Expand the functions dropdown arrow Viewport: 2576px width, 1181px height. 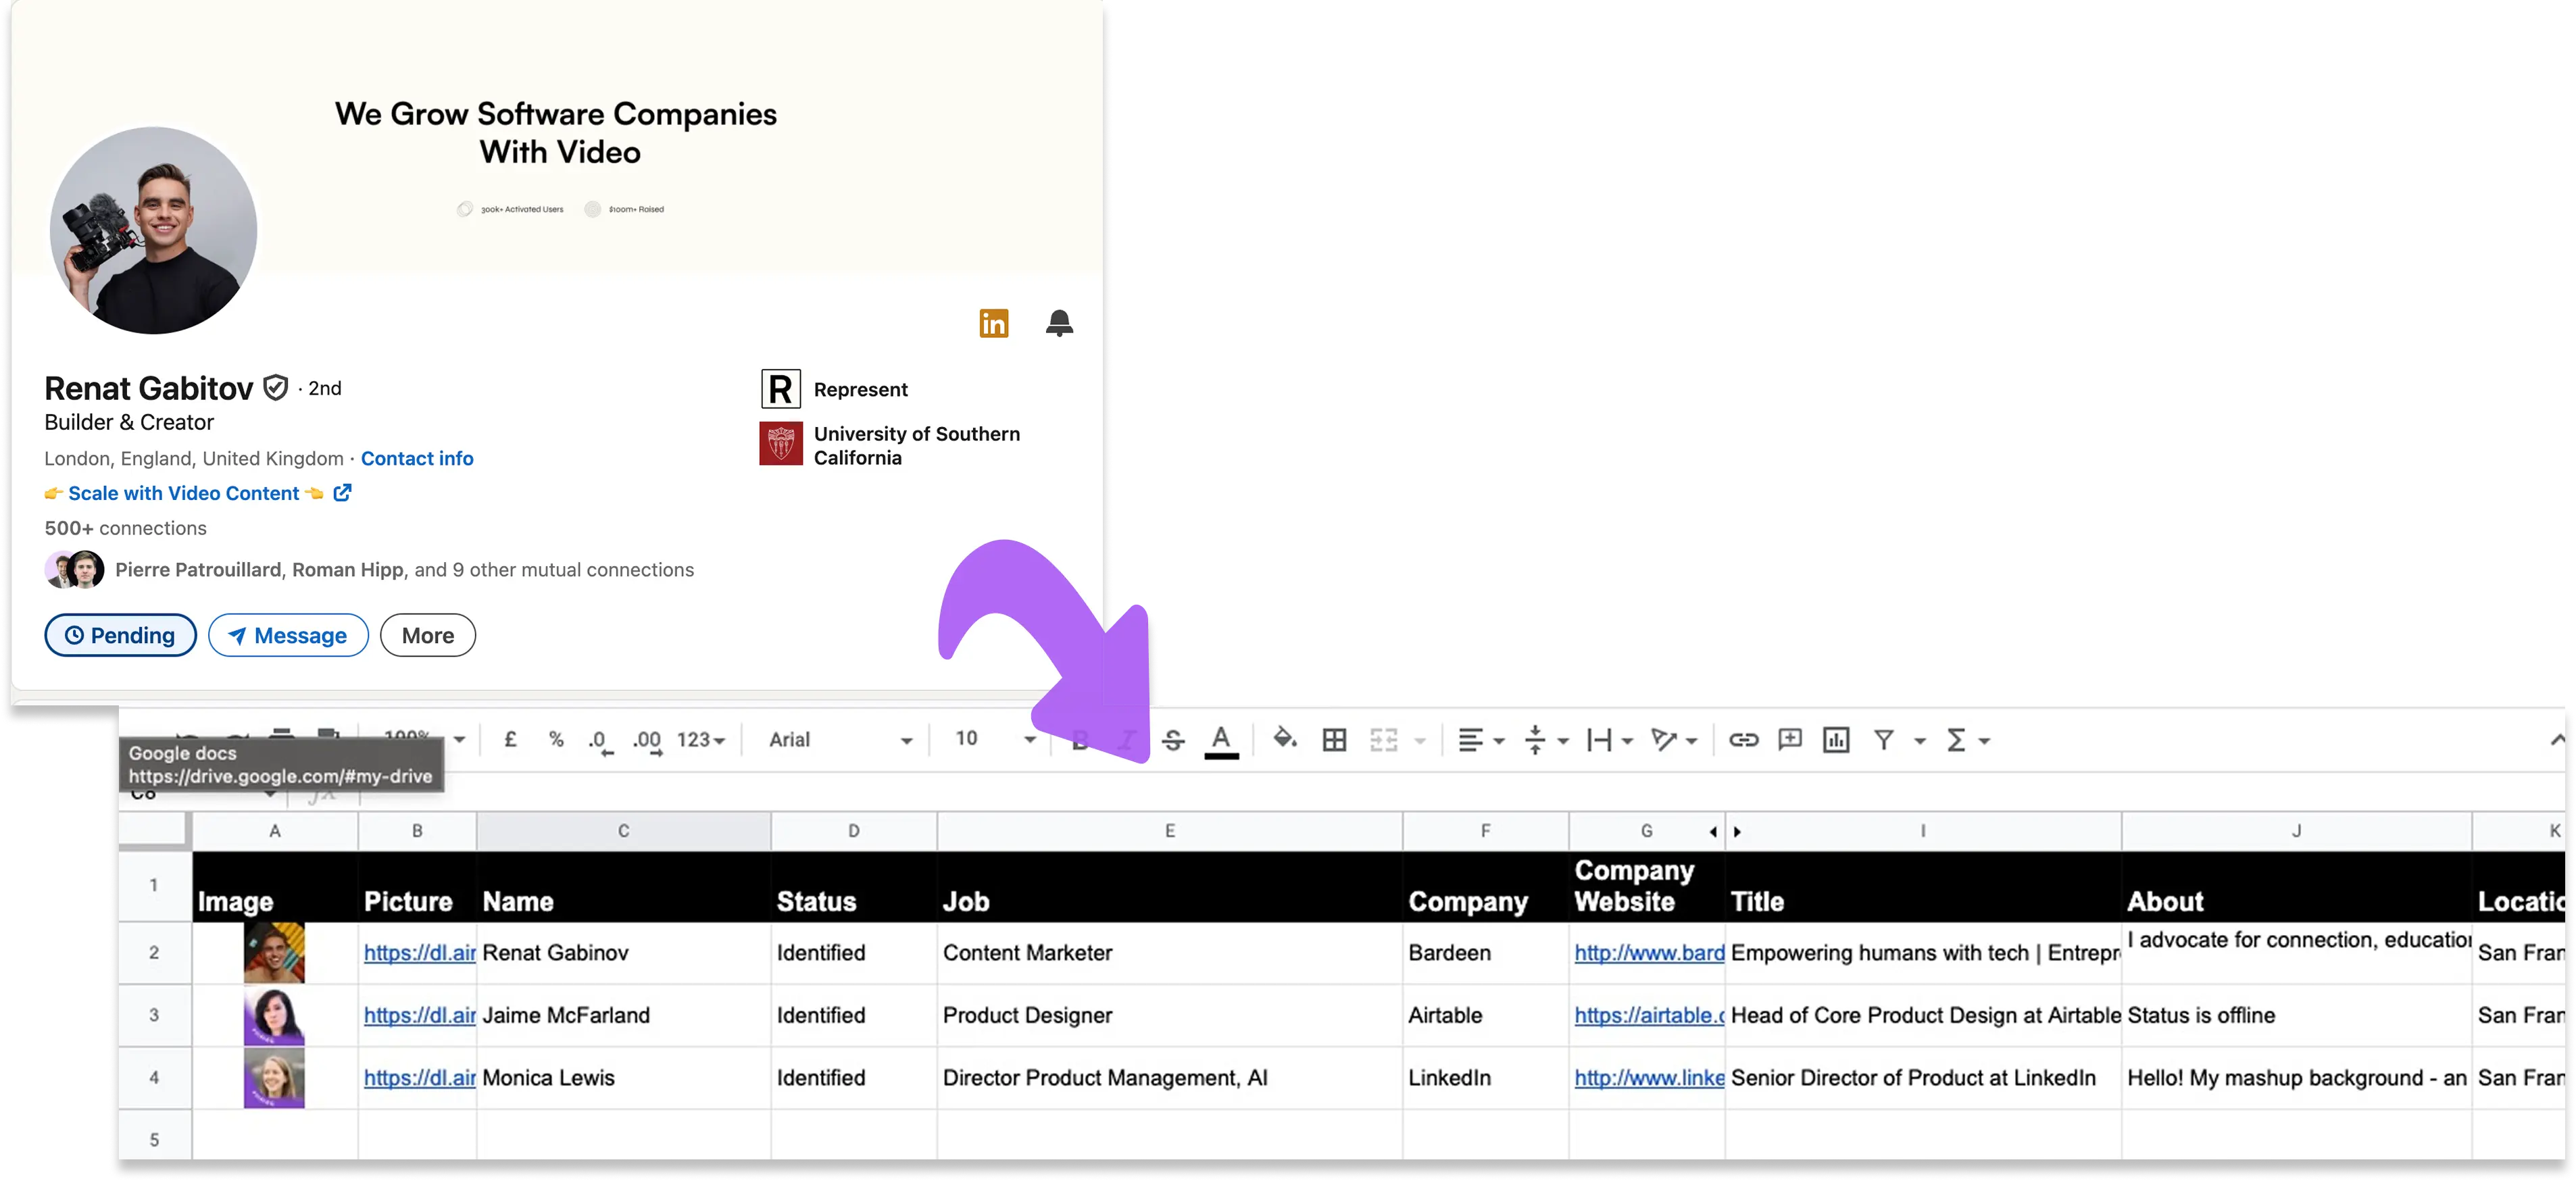(x=1984, y=741)
